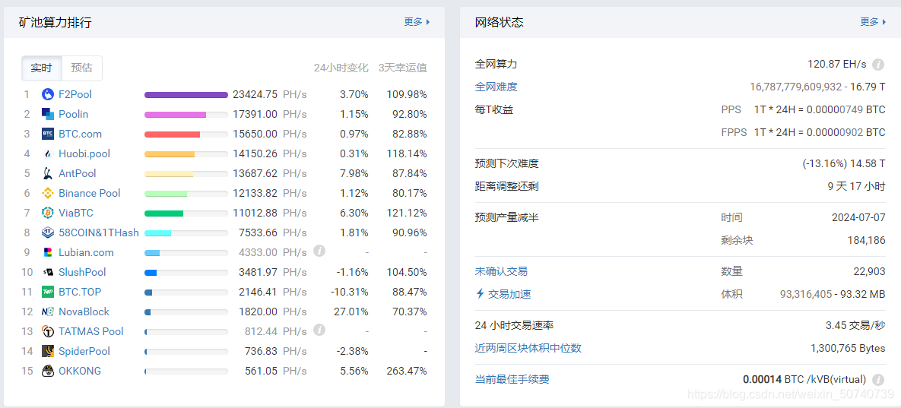The height and width of the screenshot is (408, 901).
Task: Open the SpiderPool link
Action: click(x=84, y=351)
